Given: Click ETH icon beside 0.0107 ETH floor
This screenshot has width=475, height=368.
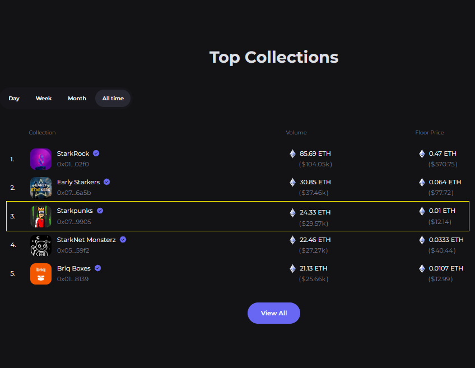Looking at the screenshot, I should (x=422, y=268).
